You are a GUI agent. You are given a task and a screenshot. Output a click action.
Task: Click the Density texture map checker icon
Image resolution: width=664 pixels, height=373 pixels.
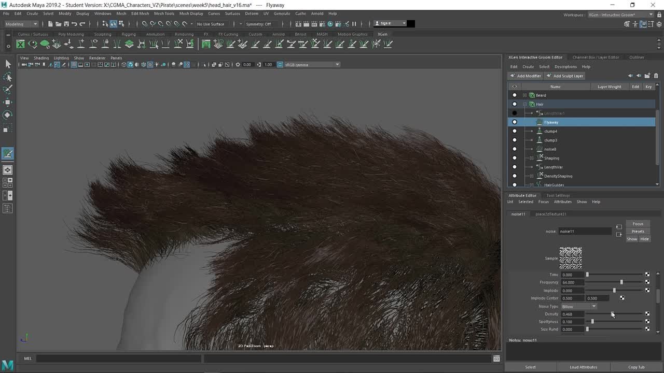(x=647, y=314)
